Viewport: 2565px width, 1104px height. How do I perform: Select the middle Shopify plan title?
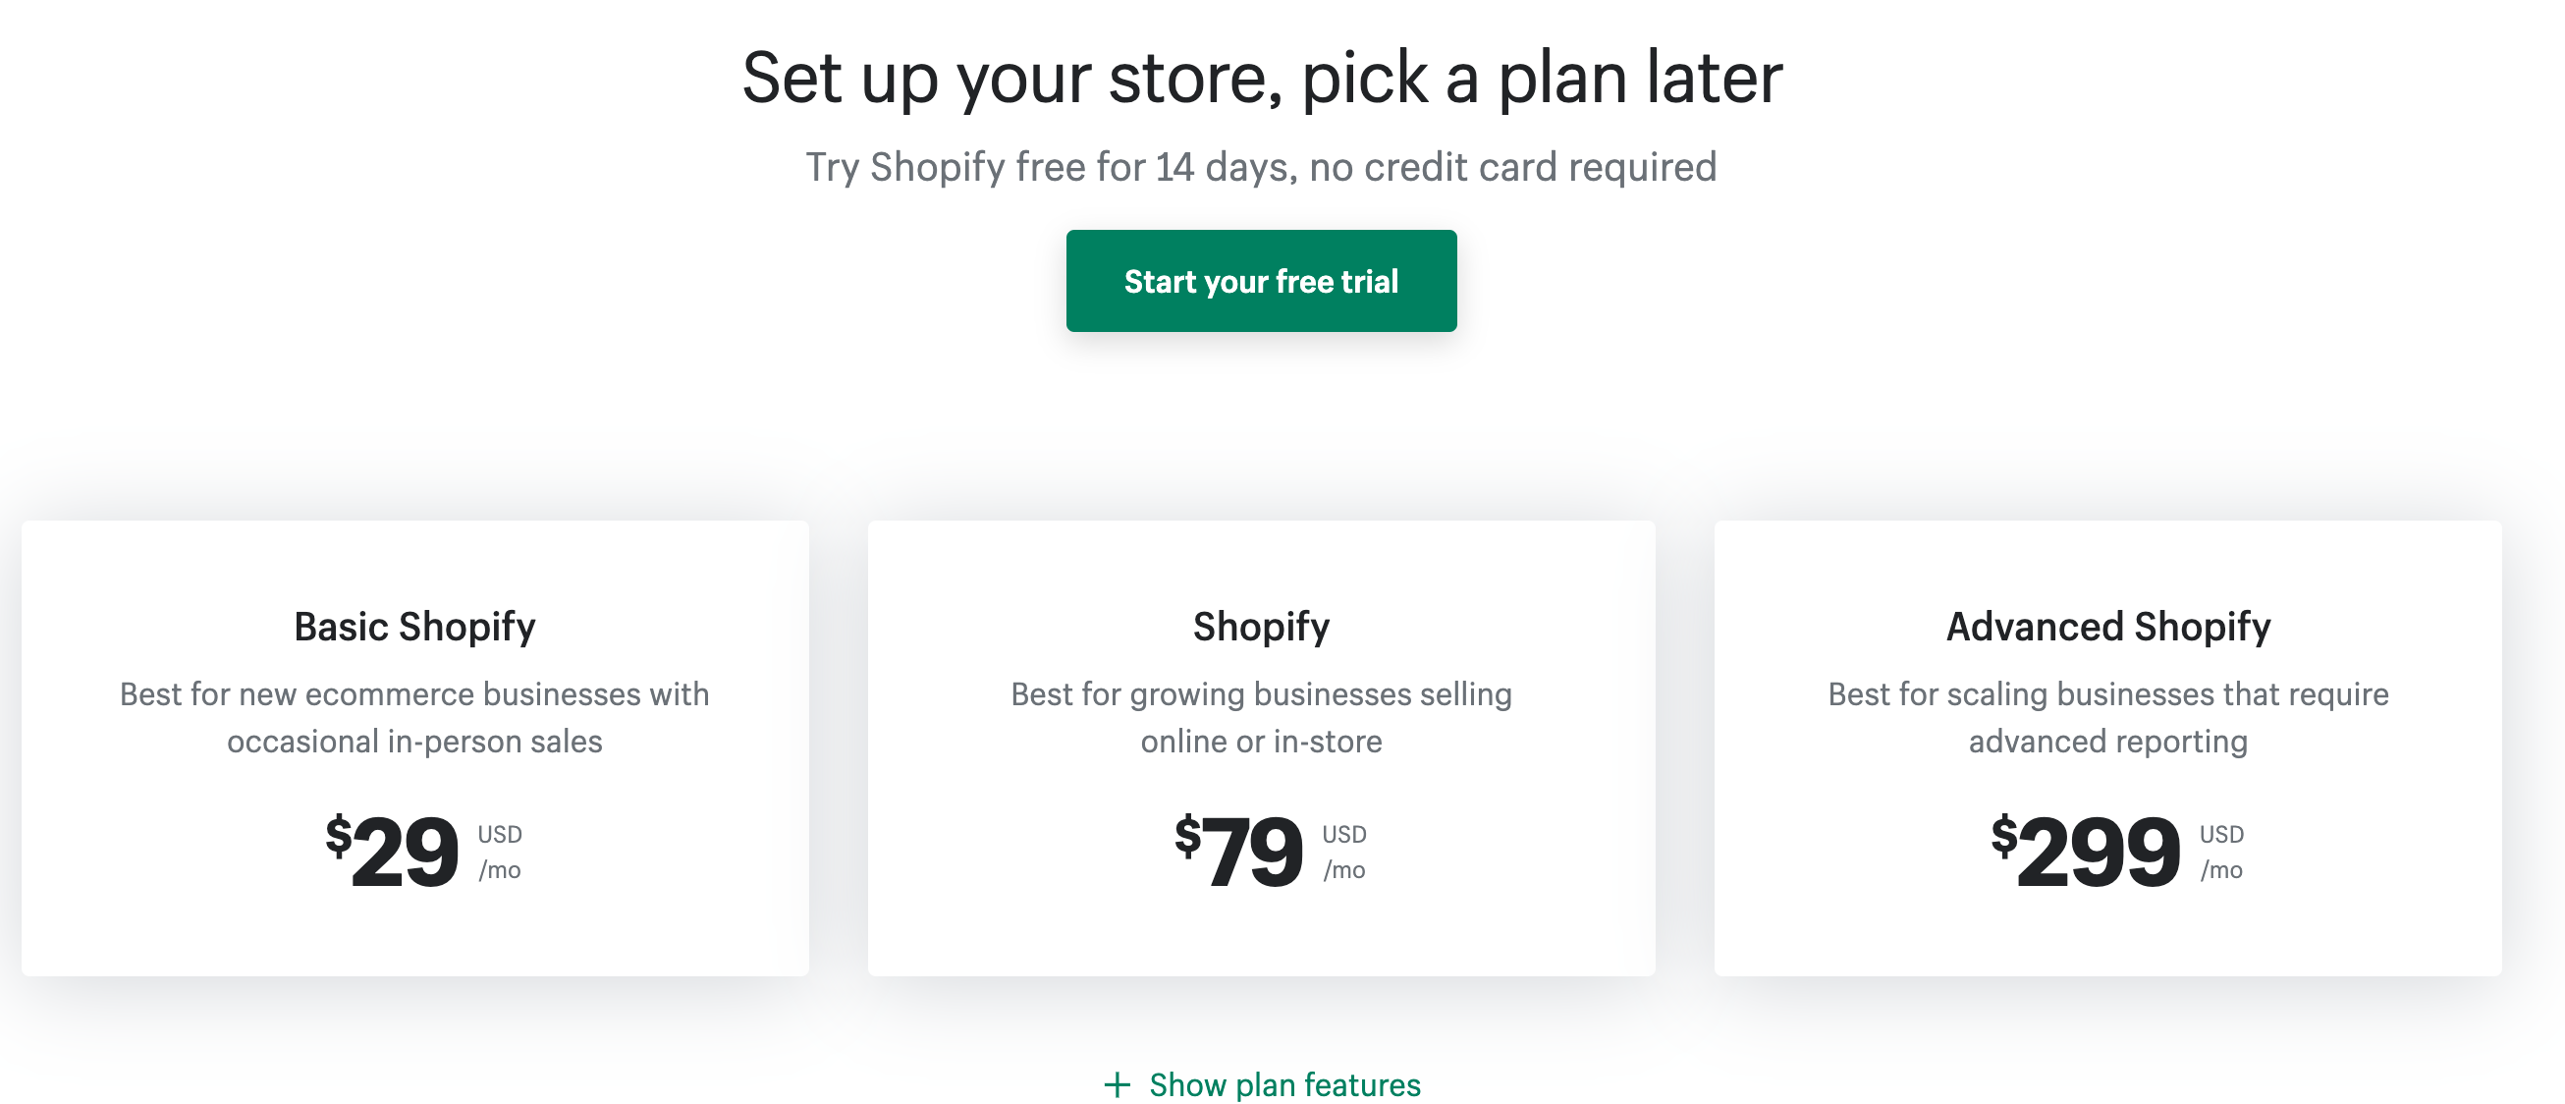pos(1261,627)
